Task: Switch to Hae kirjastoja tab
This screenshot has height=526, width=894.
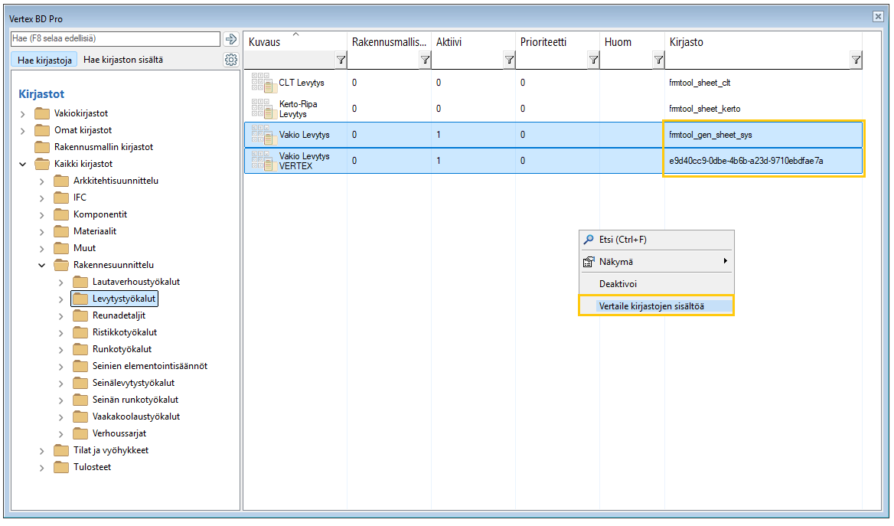Action: pos(44,60)
